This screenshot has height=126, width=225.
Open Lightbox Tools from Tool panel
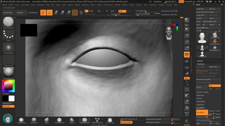208,28
